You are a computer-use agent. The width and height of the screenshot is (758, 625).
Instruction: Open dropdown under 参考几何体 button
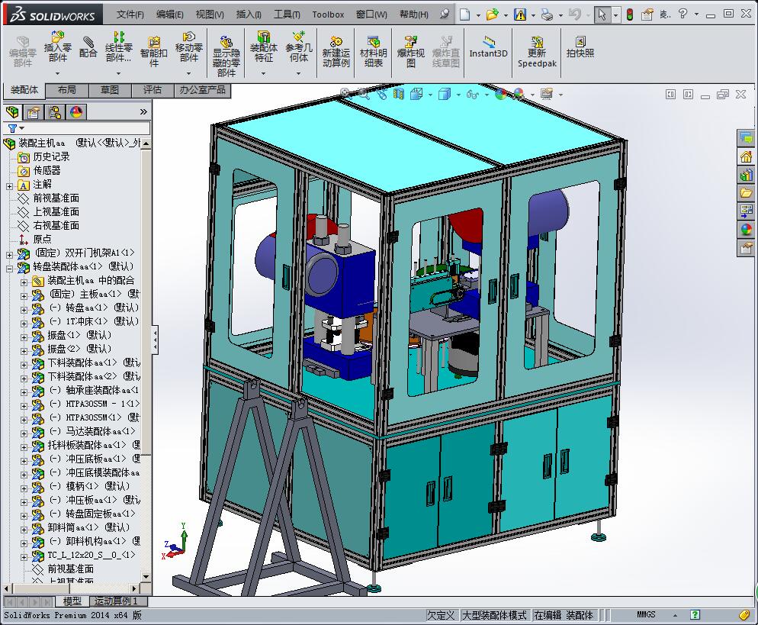tap(299, 73)
